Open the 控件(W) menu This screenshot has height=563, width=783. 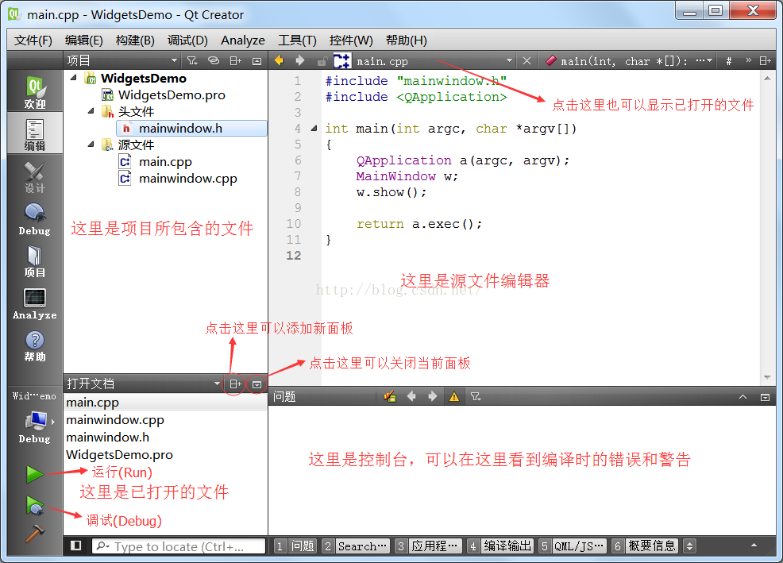pyautogui.click(x=351, y=40)
